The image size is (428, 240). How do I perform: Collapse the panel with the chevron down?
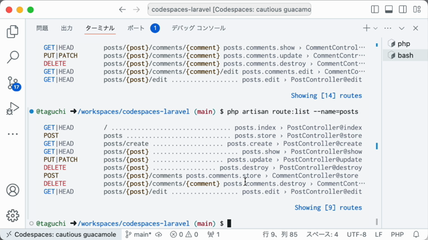(401, 28)
